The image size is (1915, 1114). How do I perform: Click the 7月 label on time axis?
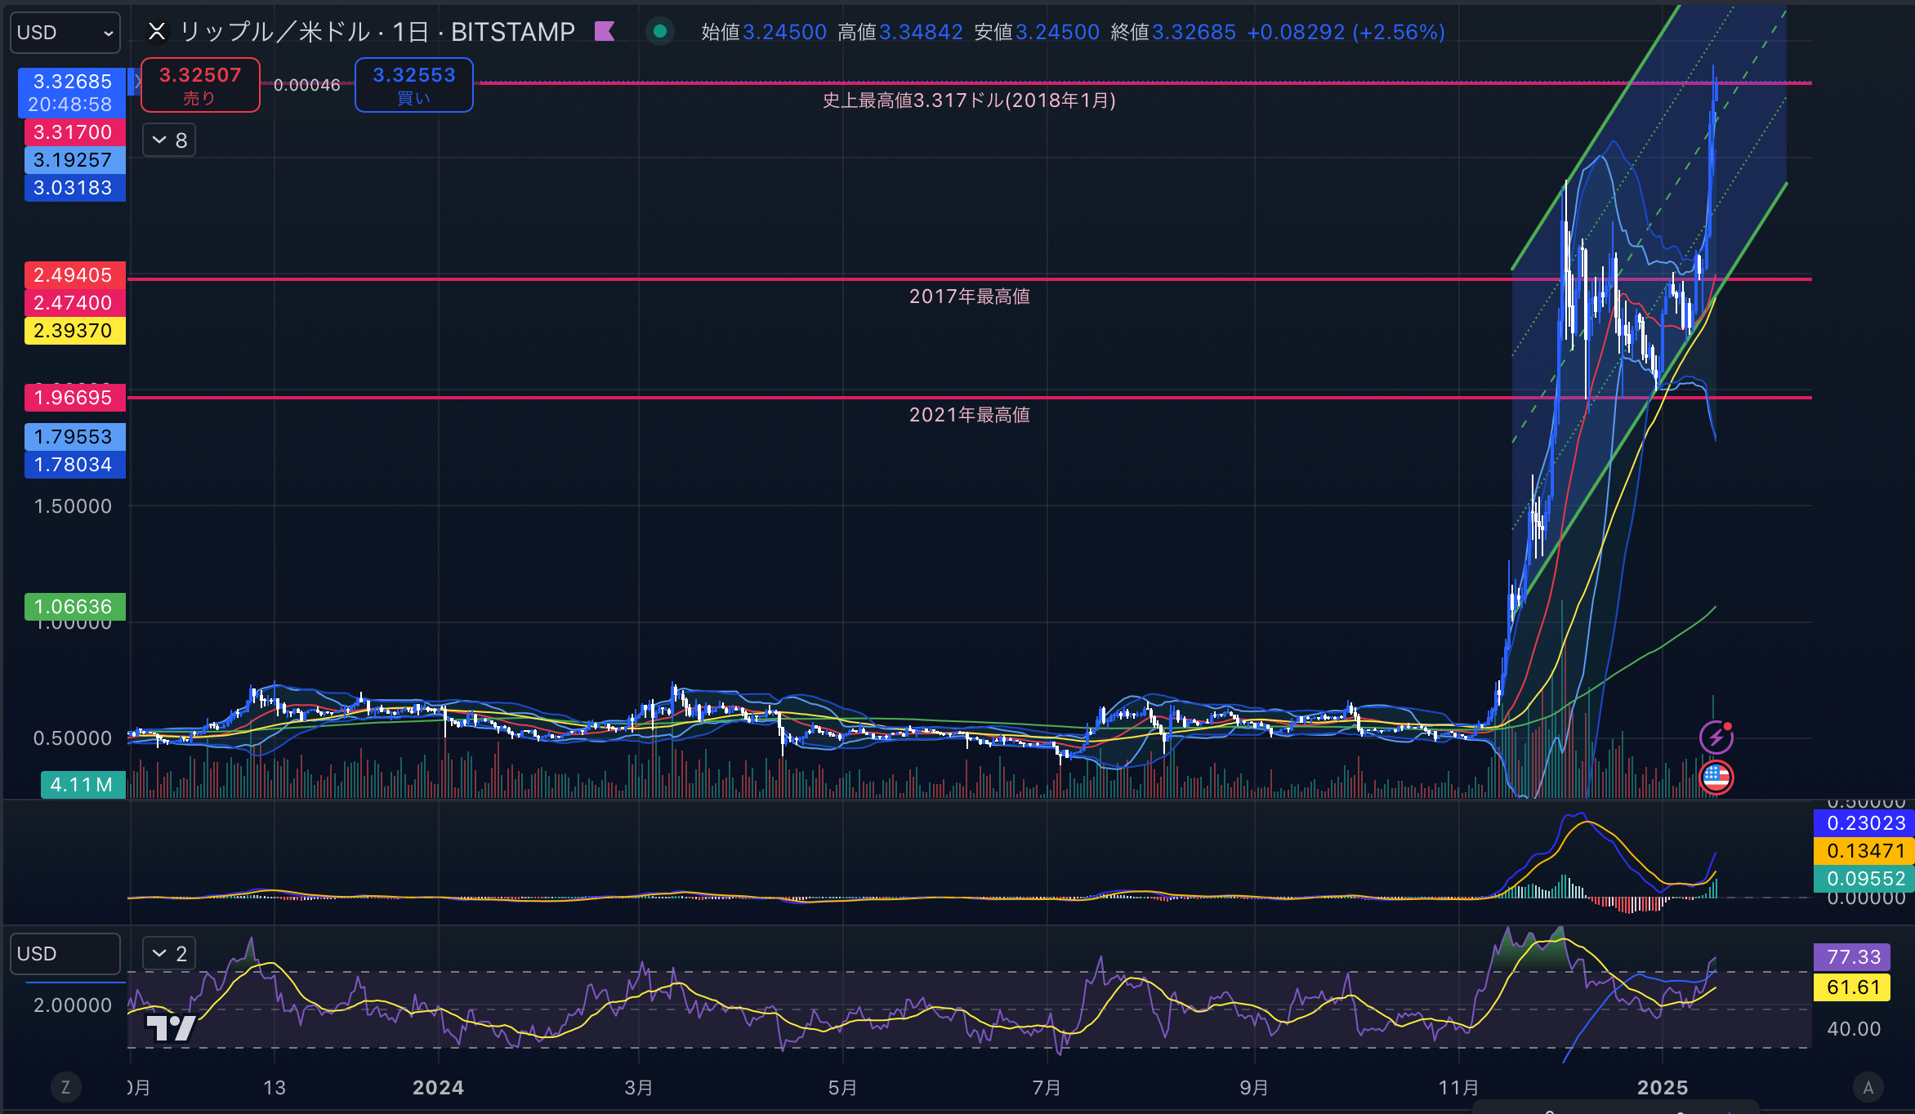pos(1047,1088)
